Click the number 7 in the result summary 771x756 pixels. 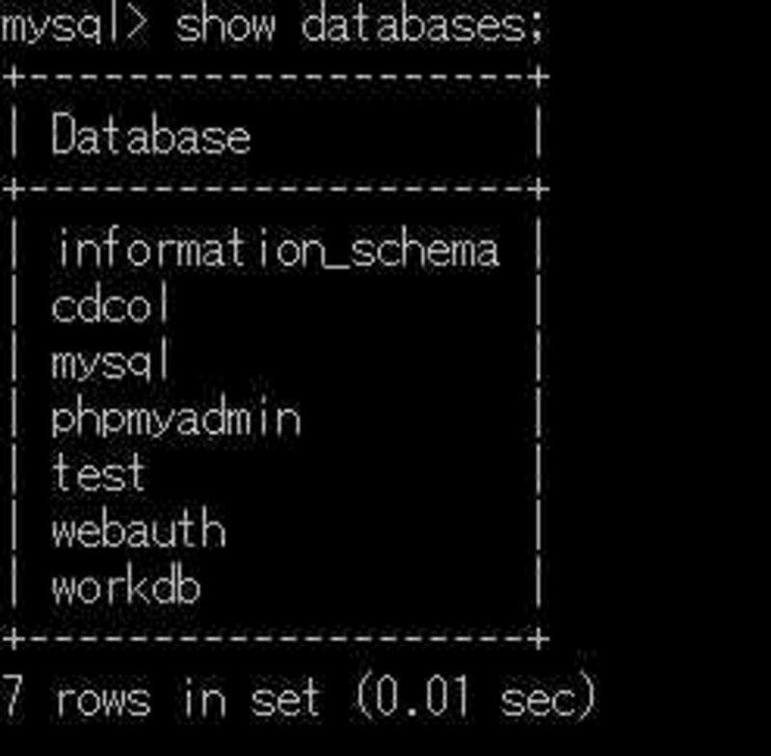pos(13,696)
